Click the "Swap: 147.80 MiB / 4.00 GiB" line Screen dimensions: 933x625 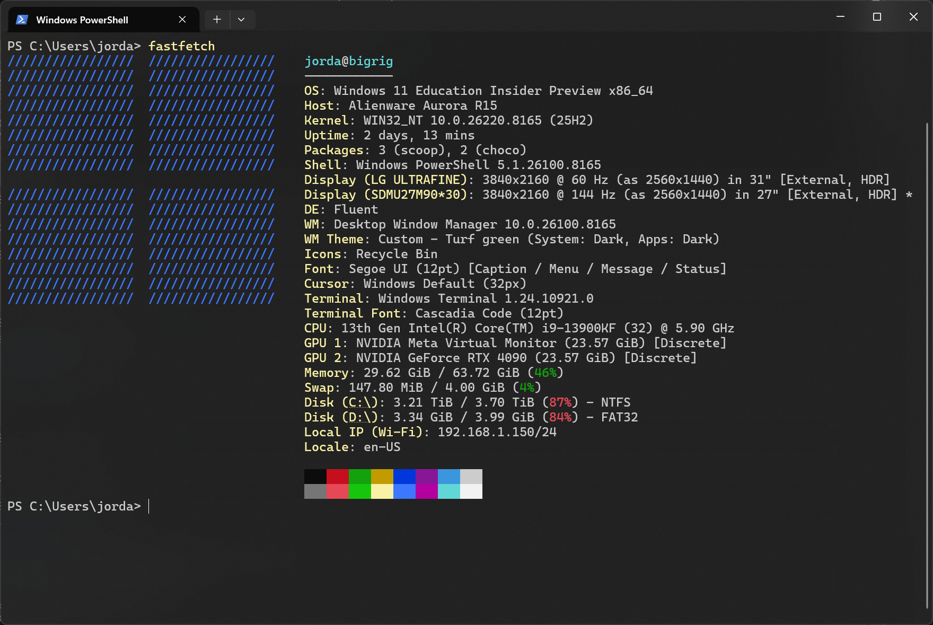pos(423,388)
